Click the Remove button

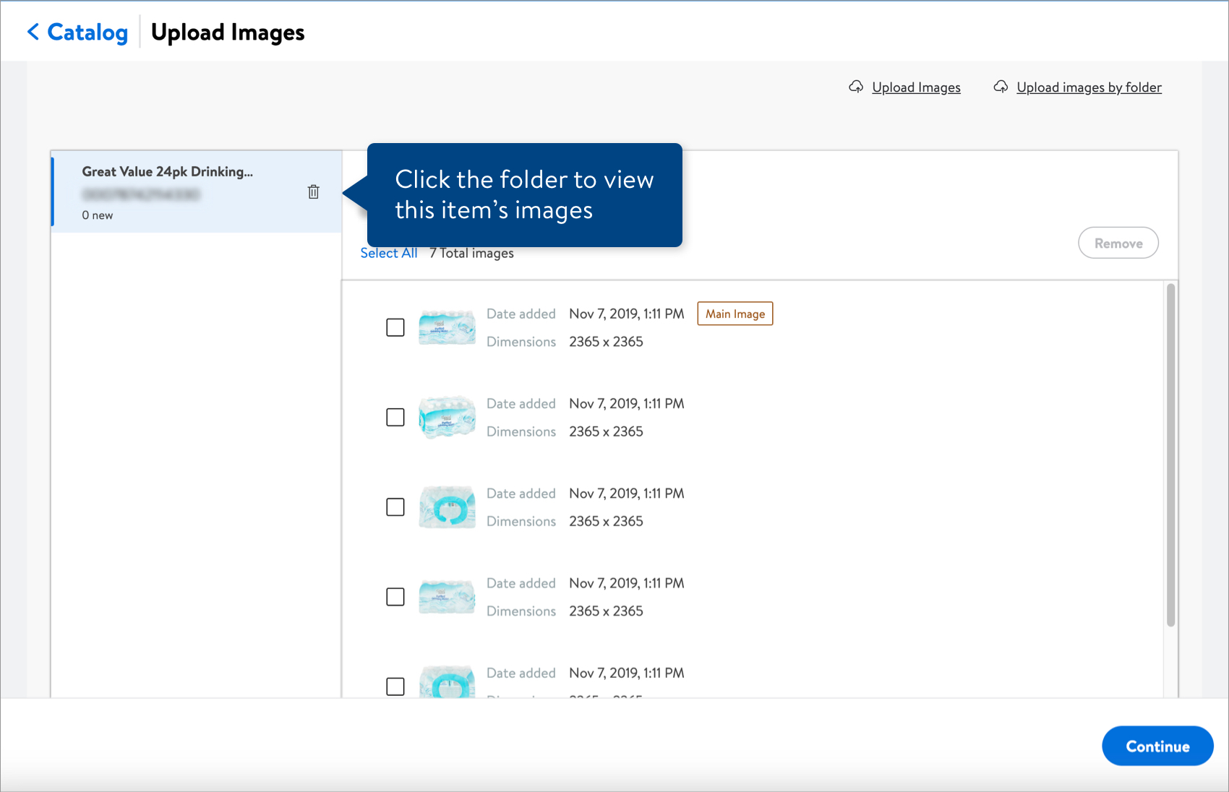point(1118,243)
